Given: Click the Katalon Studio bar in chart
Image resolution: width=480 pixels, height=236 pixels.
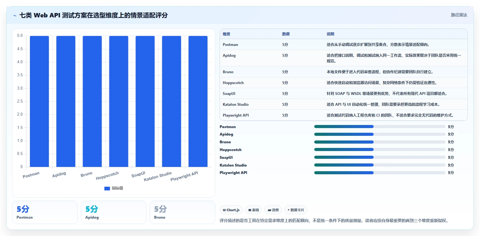Looking at the screenshot, I should click(x=171, y=101).
